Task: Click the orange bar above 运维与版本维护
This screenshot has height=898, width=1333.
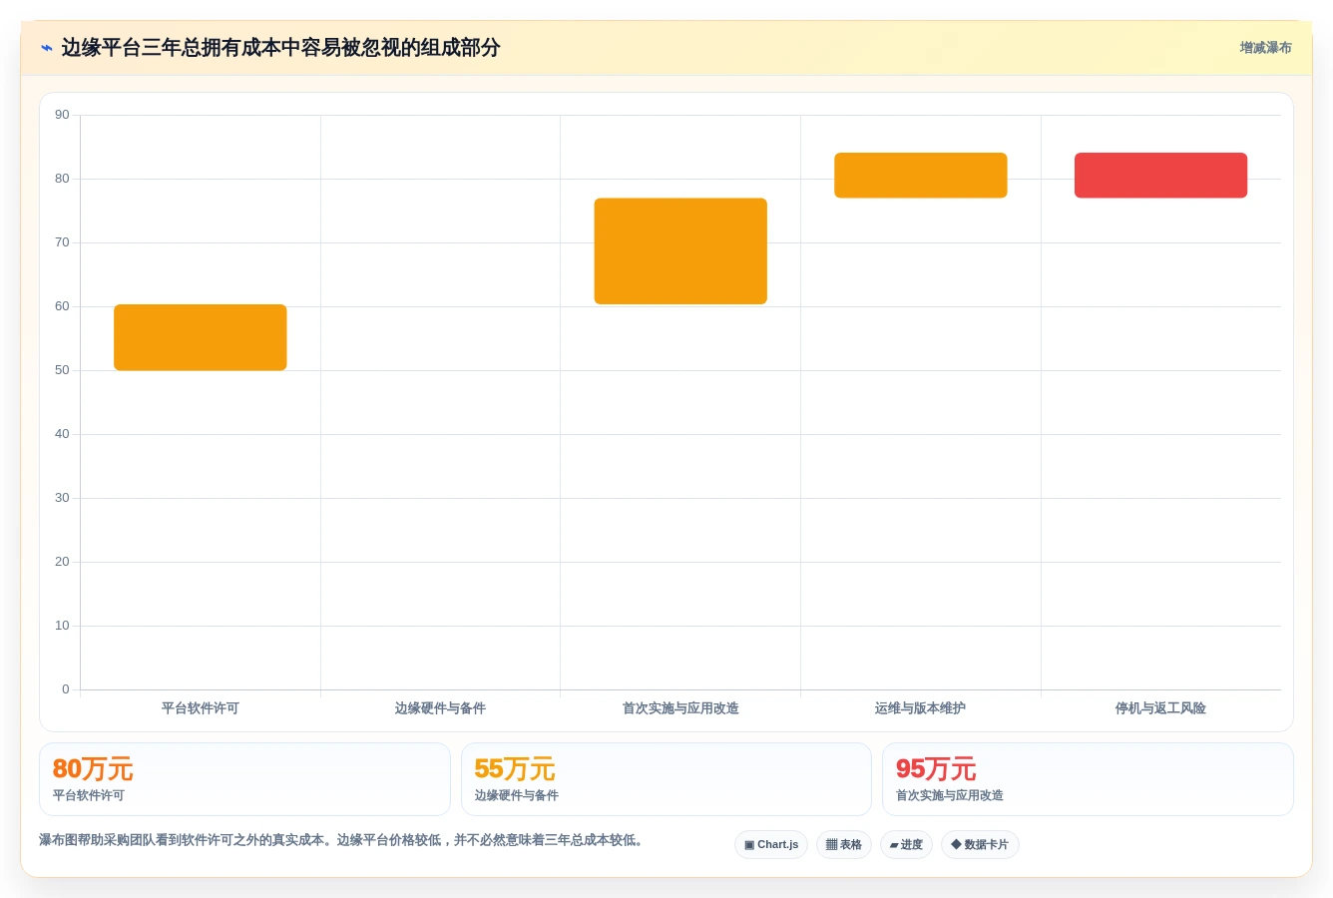Action: 921,176
